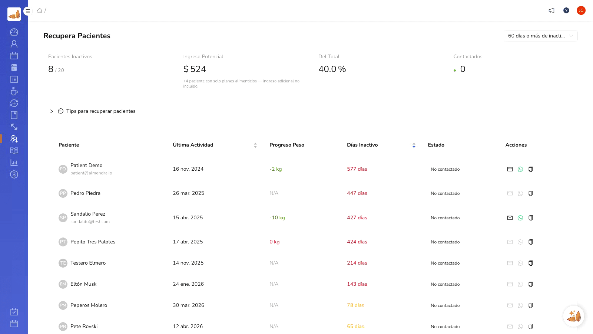Open the fridge-shaped sidebar icon

pyautogui.click(x=14, y=68)
